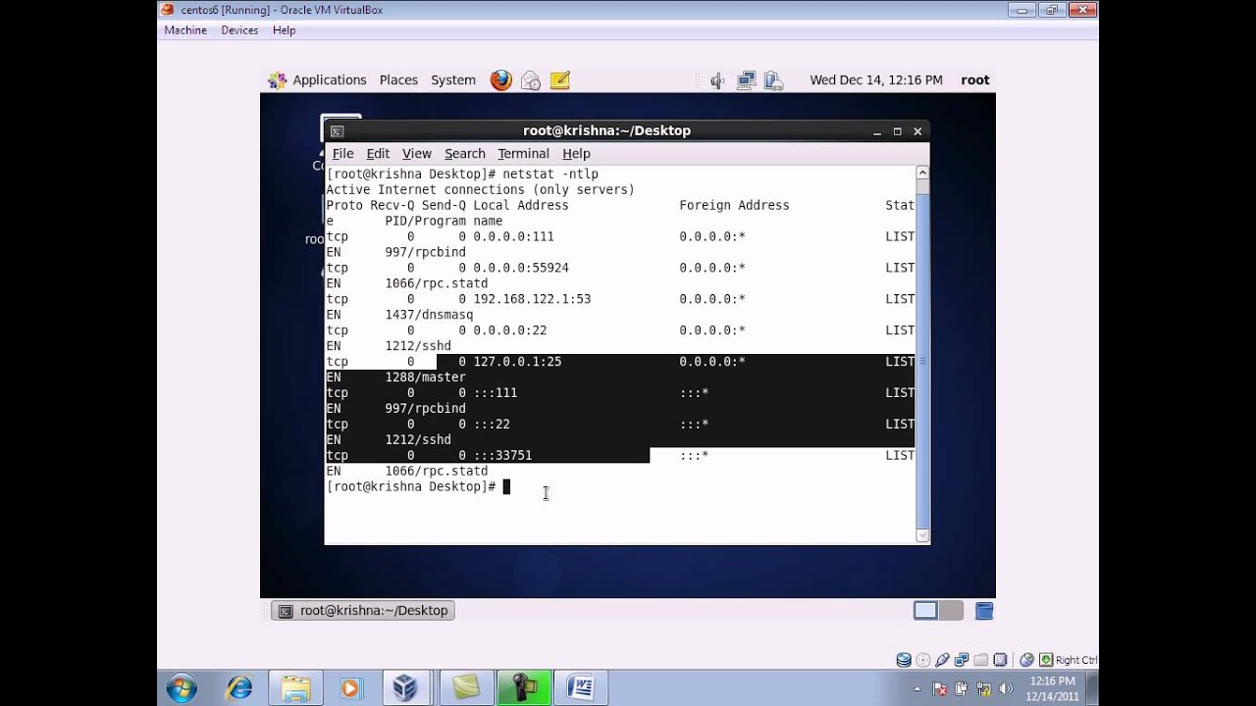Image resolution: width=1256 pixels, height=706 pixels.
Task: Open the Applications menu in GNOME panel
Action: [318, 80]
